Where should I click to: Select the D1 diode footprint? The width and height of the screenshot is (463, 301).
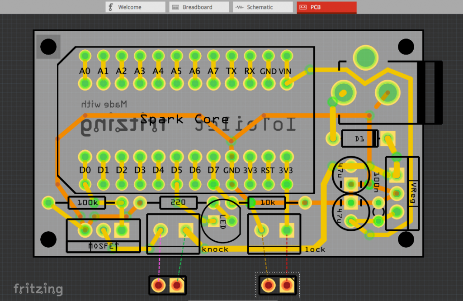tap(359, 139)
